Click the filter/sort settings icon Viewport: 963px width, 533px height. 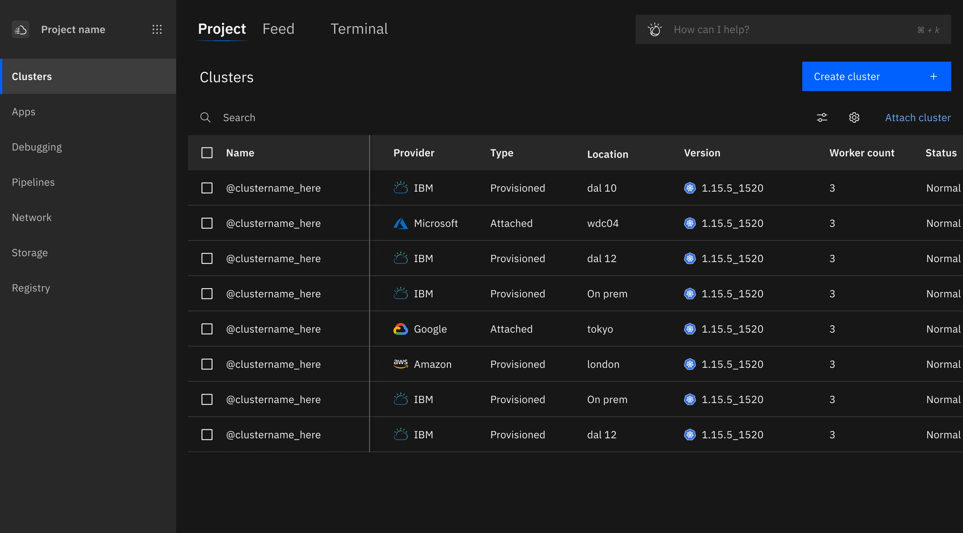point(822,117)
